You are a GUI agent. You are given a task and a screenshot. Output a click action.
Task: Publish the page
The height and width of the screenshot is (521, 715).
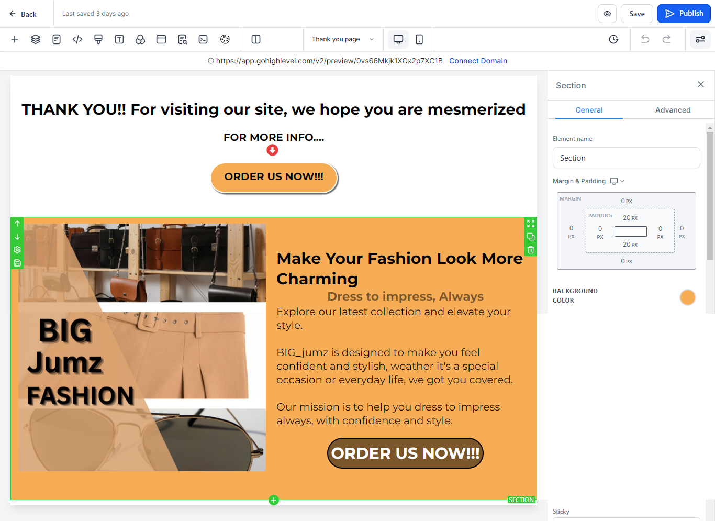click(684, 14)
